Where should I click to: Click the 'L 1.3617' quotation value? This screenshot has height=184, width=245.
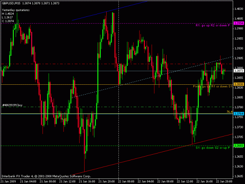7,17
